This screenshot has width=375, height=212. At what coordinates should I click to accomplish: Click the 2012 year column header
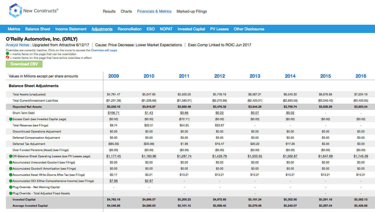coord(220,76)
